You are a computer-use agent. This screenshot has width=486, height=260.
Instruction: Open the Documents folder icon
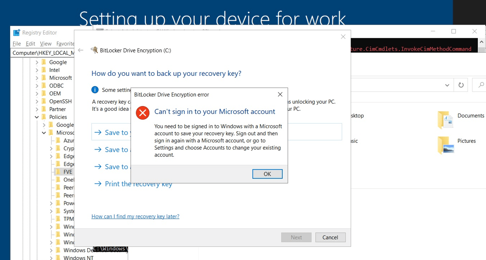pyautogui.click(x=445, y=120)
